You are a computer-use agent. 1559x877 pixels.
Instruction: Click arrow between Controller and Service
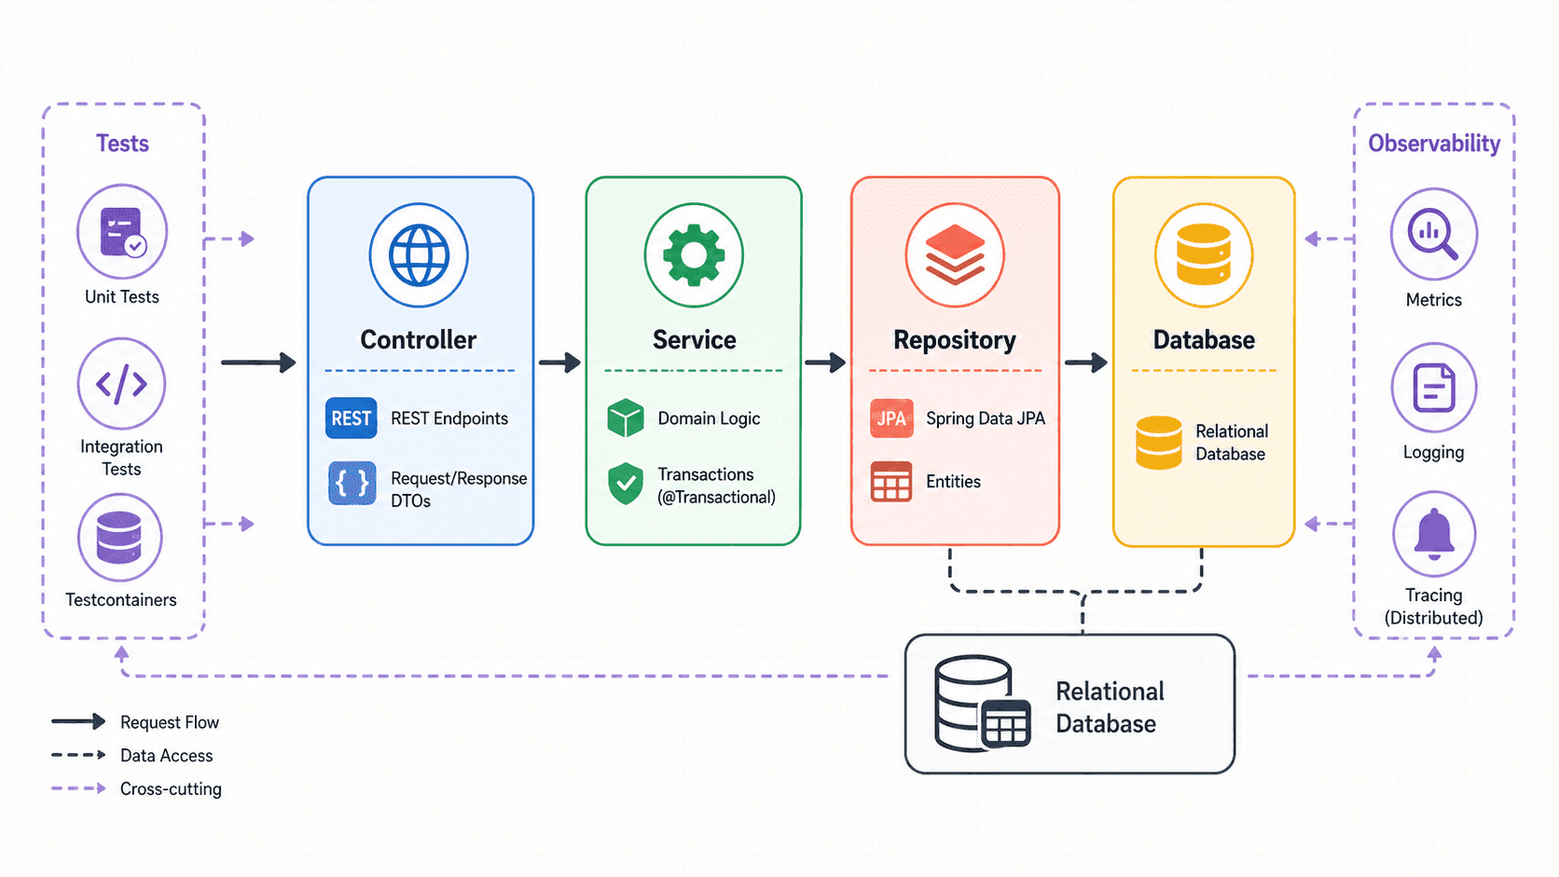click(559, 363)
